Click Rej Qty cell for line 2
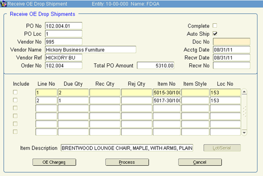263x176 pixels. 136,100
